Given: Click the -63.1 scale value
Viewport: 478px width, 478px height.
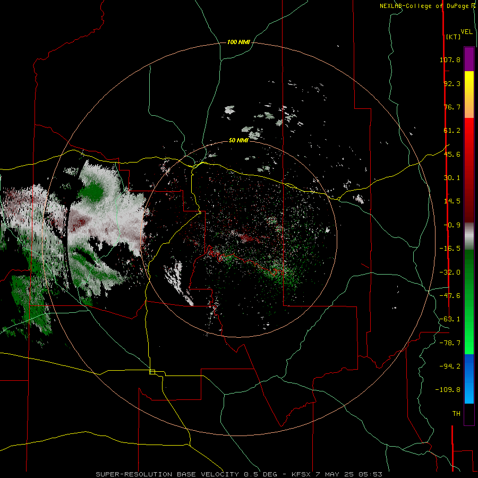Looking at the screenshot, I should tap(450, 319).
